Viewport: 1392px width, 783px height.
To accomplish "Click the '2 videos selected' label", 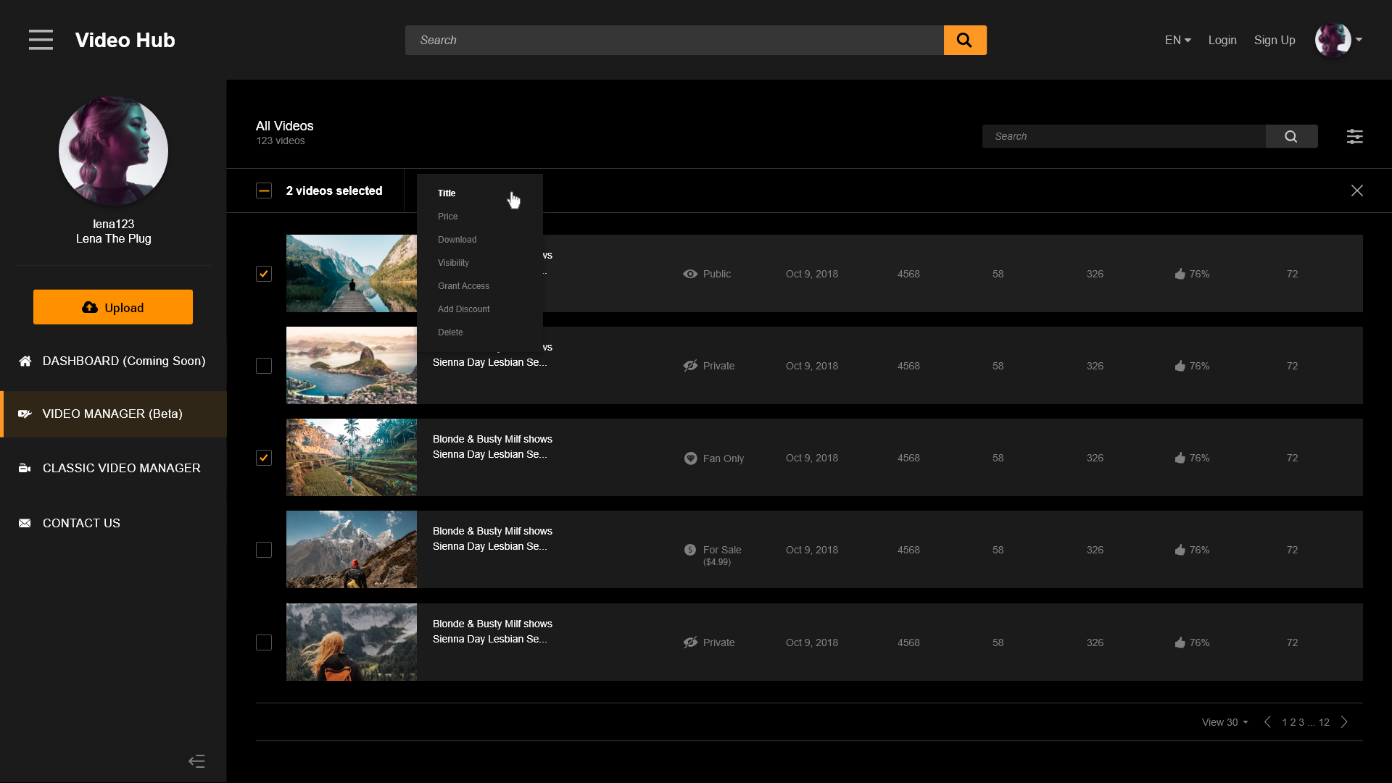I will tap(334, 190).
